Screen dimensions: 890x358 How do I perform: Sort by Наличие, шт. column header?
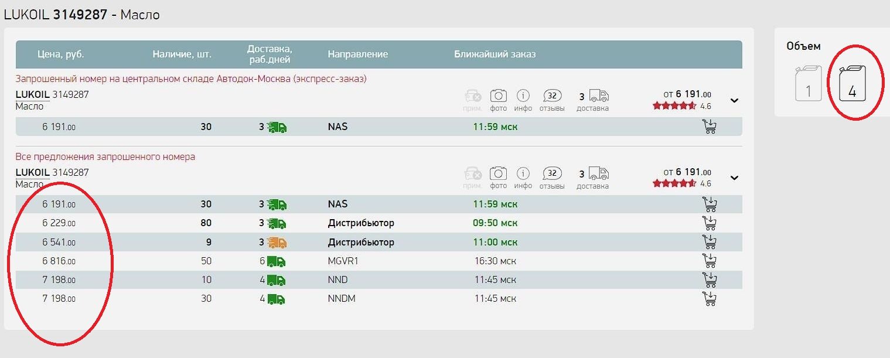pos(182,54)
